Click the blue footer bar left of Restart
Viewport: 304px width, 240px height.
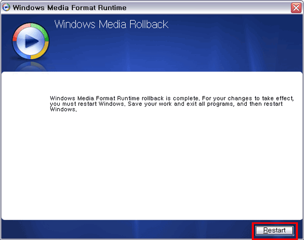tap(127, 230)
